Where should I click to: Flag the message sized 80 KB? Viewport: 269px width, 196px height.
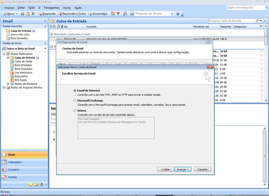(x=261, y=82)
